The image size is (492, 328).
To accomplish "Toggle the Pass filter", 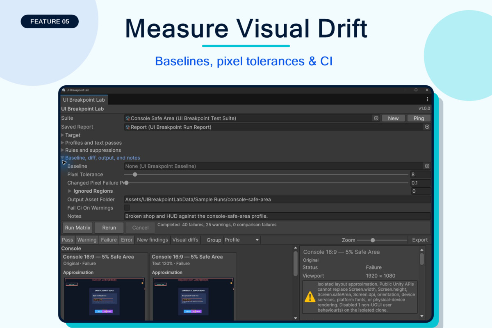I will click(x=67, y=240).
